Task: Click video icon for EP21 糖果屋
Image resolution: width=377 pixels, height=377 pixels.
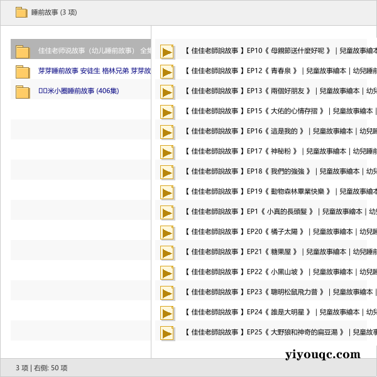Action: [x=167, y=253]
